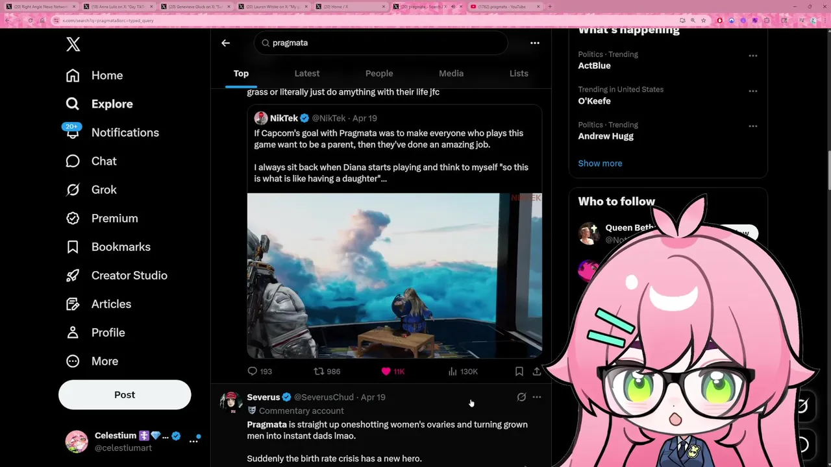This screenshot has height=467, width=831.
Task: Switch to the People tab
Action: [379, 73]
